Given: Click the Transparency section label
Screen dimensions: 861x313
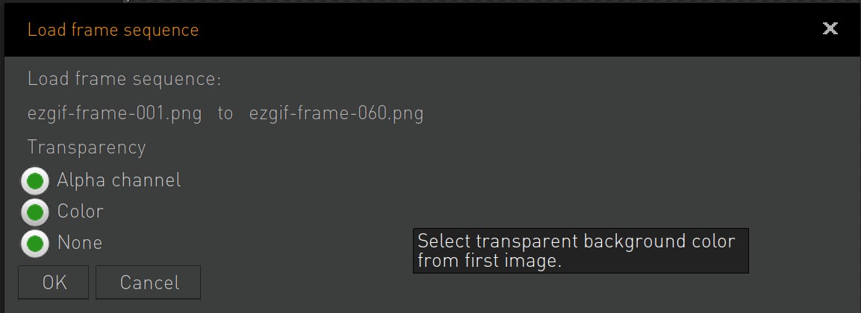Looking at the screenshot, I should pyautogui.click(x=87, y=148).
